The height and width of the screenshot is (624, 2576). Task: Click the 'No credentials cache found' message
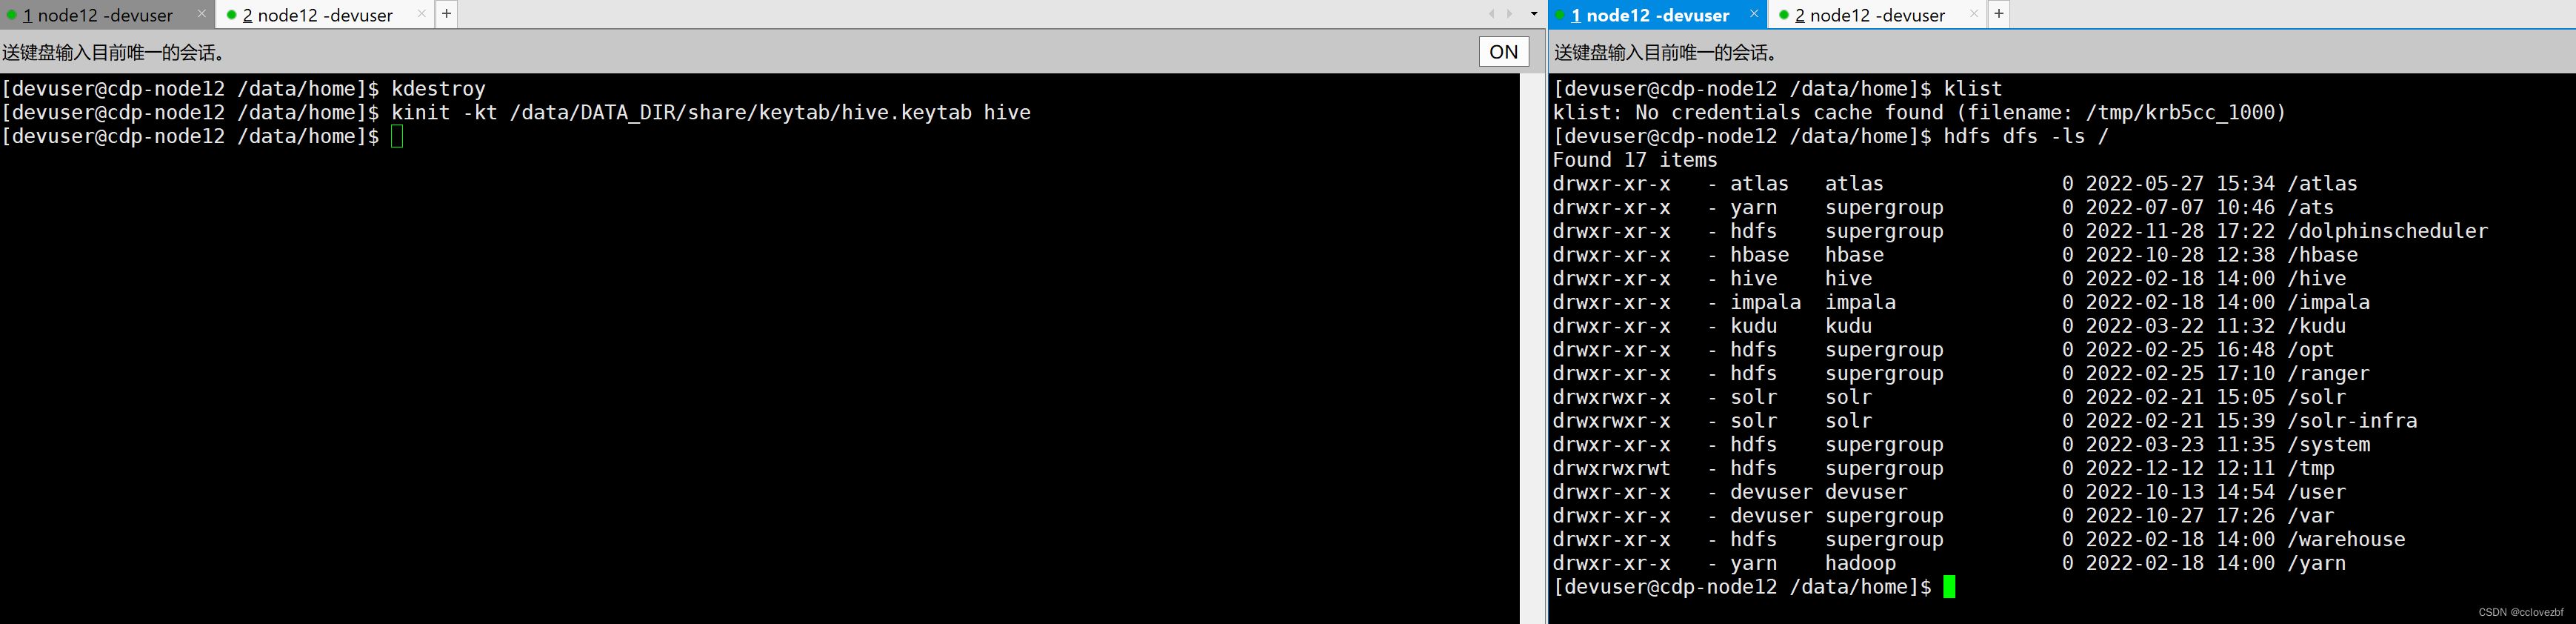1920,113
